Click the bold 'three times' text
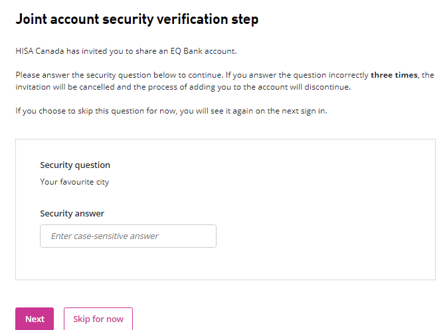The image size is (447, 330). click(x=394, y=75)
